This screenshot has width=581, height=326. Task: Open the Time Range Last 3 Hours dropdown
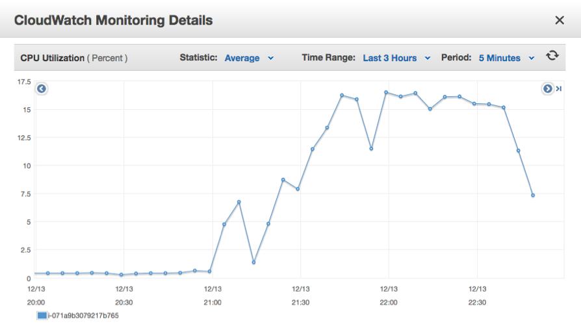point(396,58)
